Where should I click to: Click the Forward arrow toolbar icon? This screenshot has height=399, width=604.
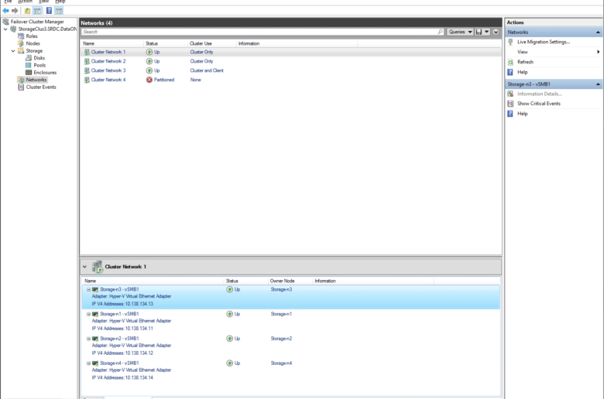[x=15, y=11]
